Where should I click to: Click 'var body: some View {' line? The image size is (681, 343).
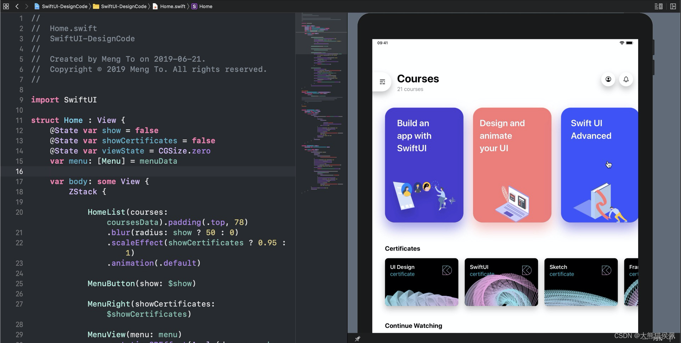coord(99,182)
